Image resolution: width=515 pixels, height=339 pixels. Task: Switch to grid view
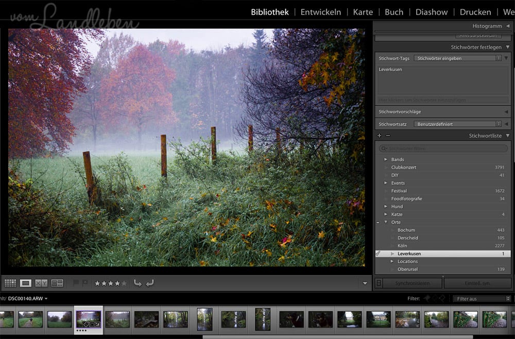click(10, 283)
